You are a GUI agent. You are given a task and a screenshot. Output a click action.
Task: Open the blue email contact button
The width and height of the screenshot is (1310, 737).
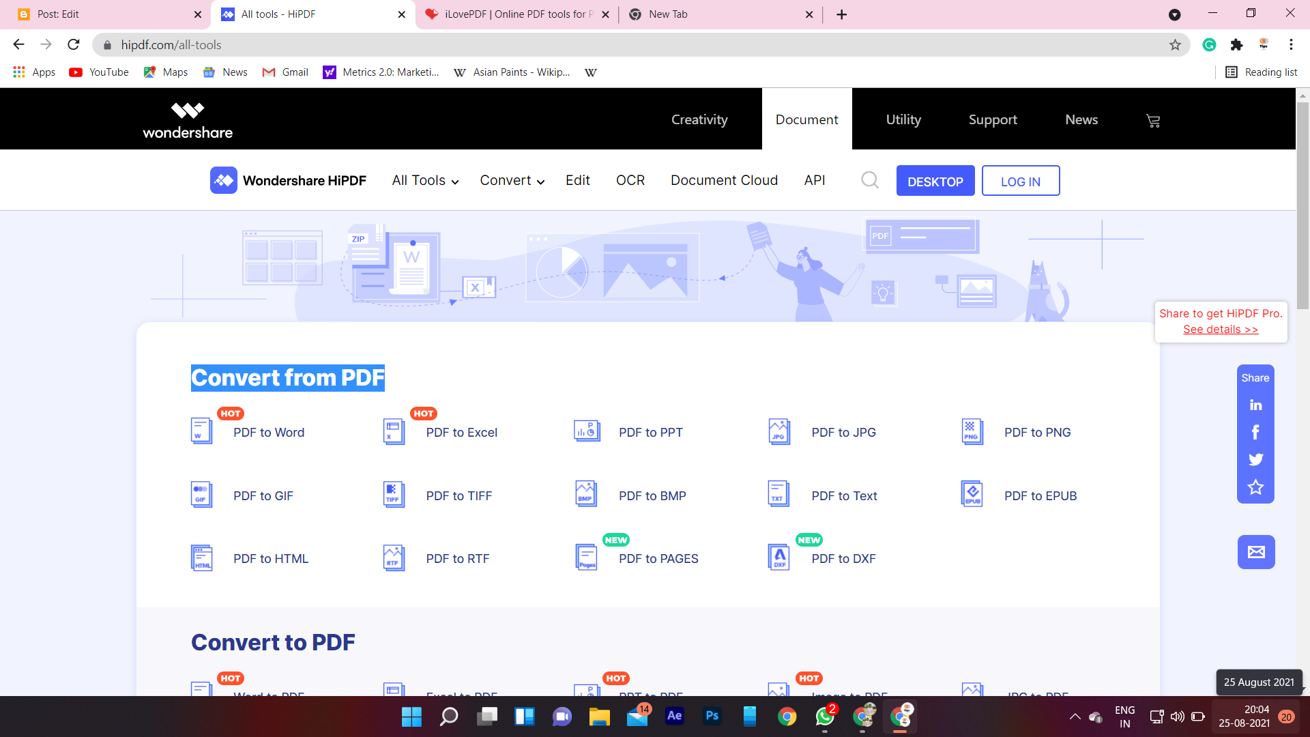[x=1256, y=552]
